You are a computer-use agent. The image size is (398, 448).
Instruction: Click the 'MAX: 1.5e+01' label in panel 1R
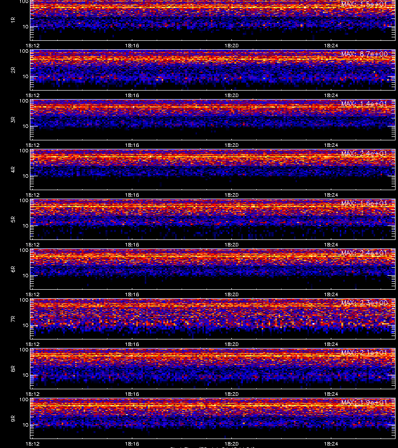364,4
